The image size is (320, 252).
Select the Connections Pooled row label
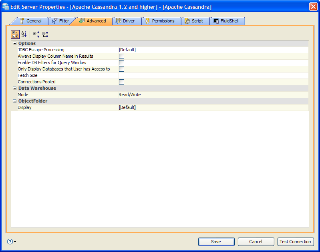(x=36, y=82)
